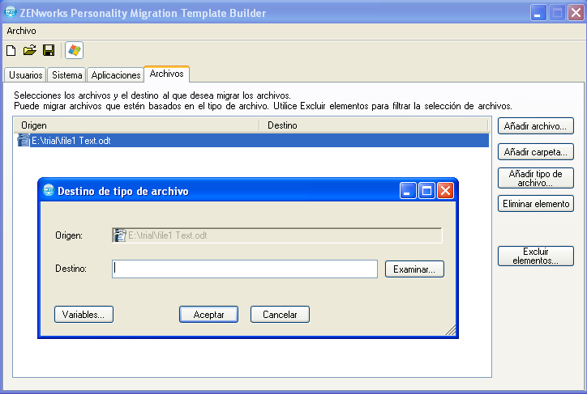This screenshot has width=587, height=394.
Task: Click the Save floppy disk toolbar icon
Action: [x=49, y=50]
